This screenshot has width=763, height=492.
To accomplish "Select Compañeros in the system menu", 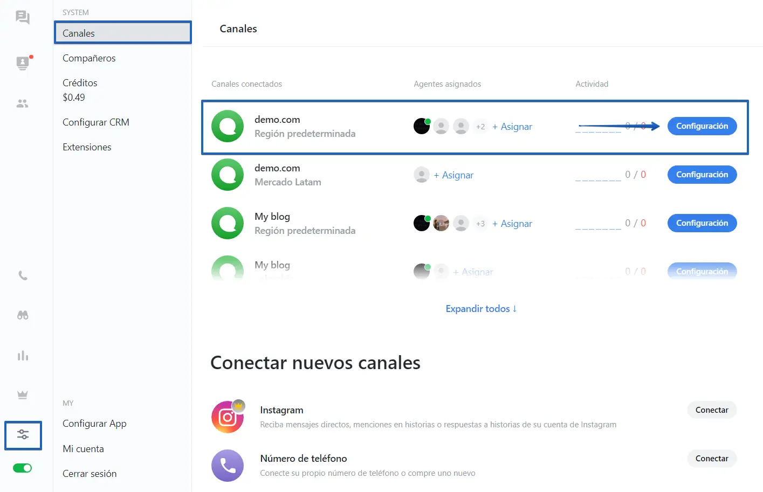I will click(x=89, y=58).
